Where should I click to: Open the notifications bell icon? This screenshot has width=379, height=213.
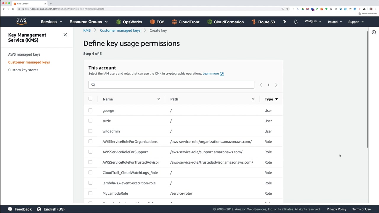pyautogui.click(x=296, y=22)
